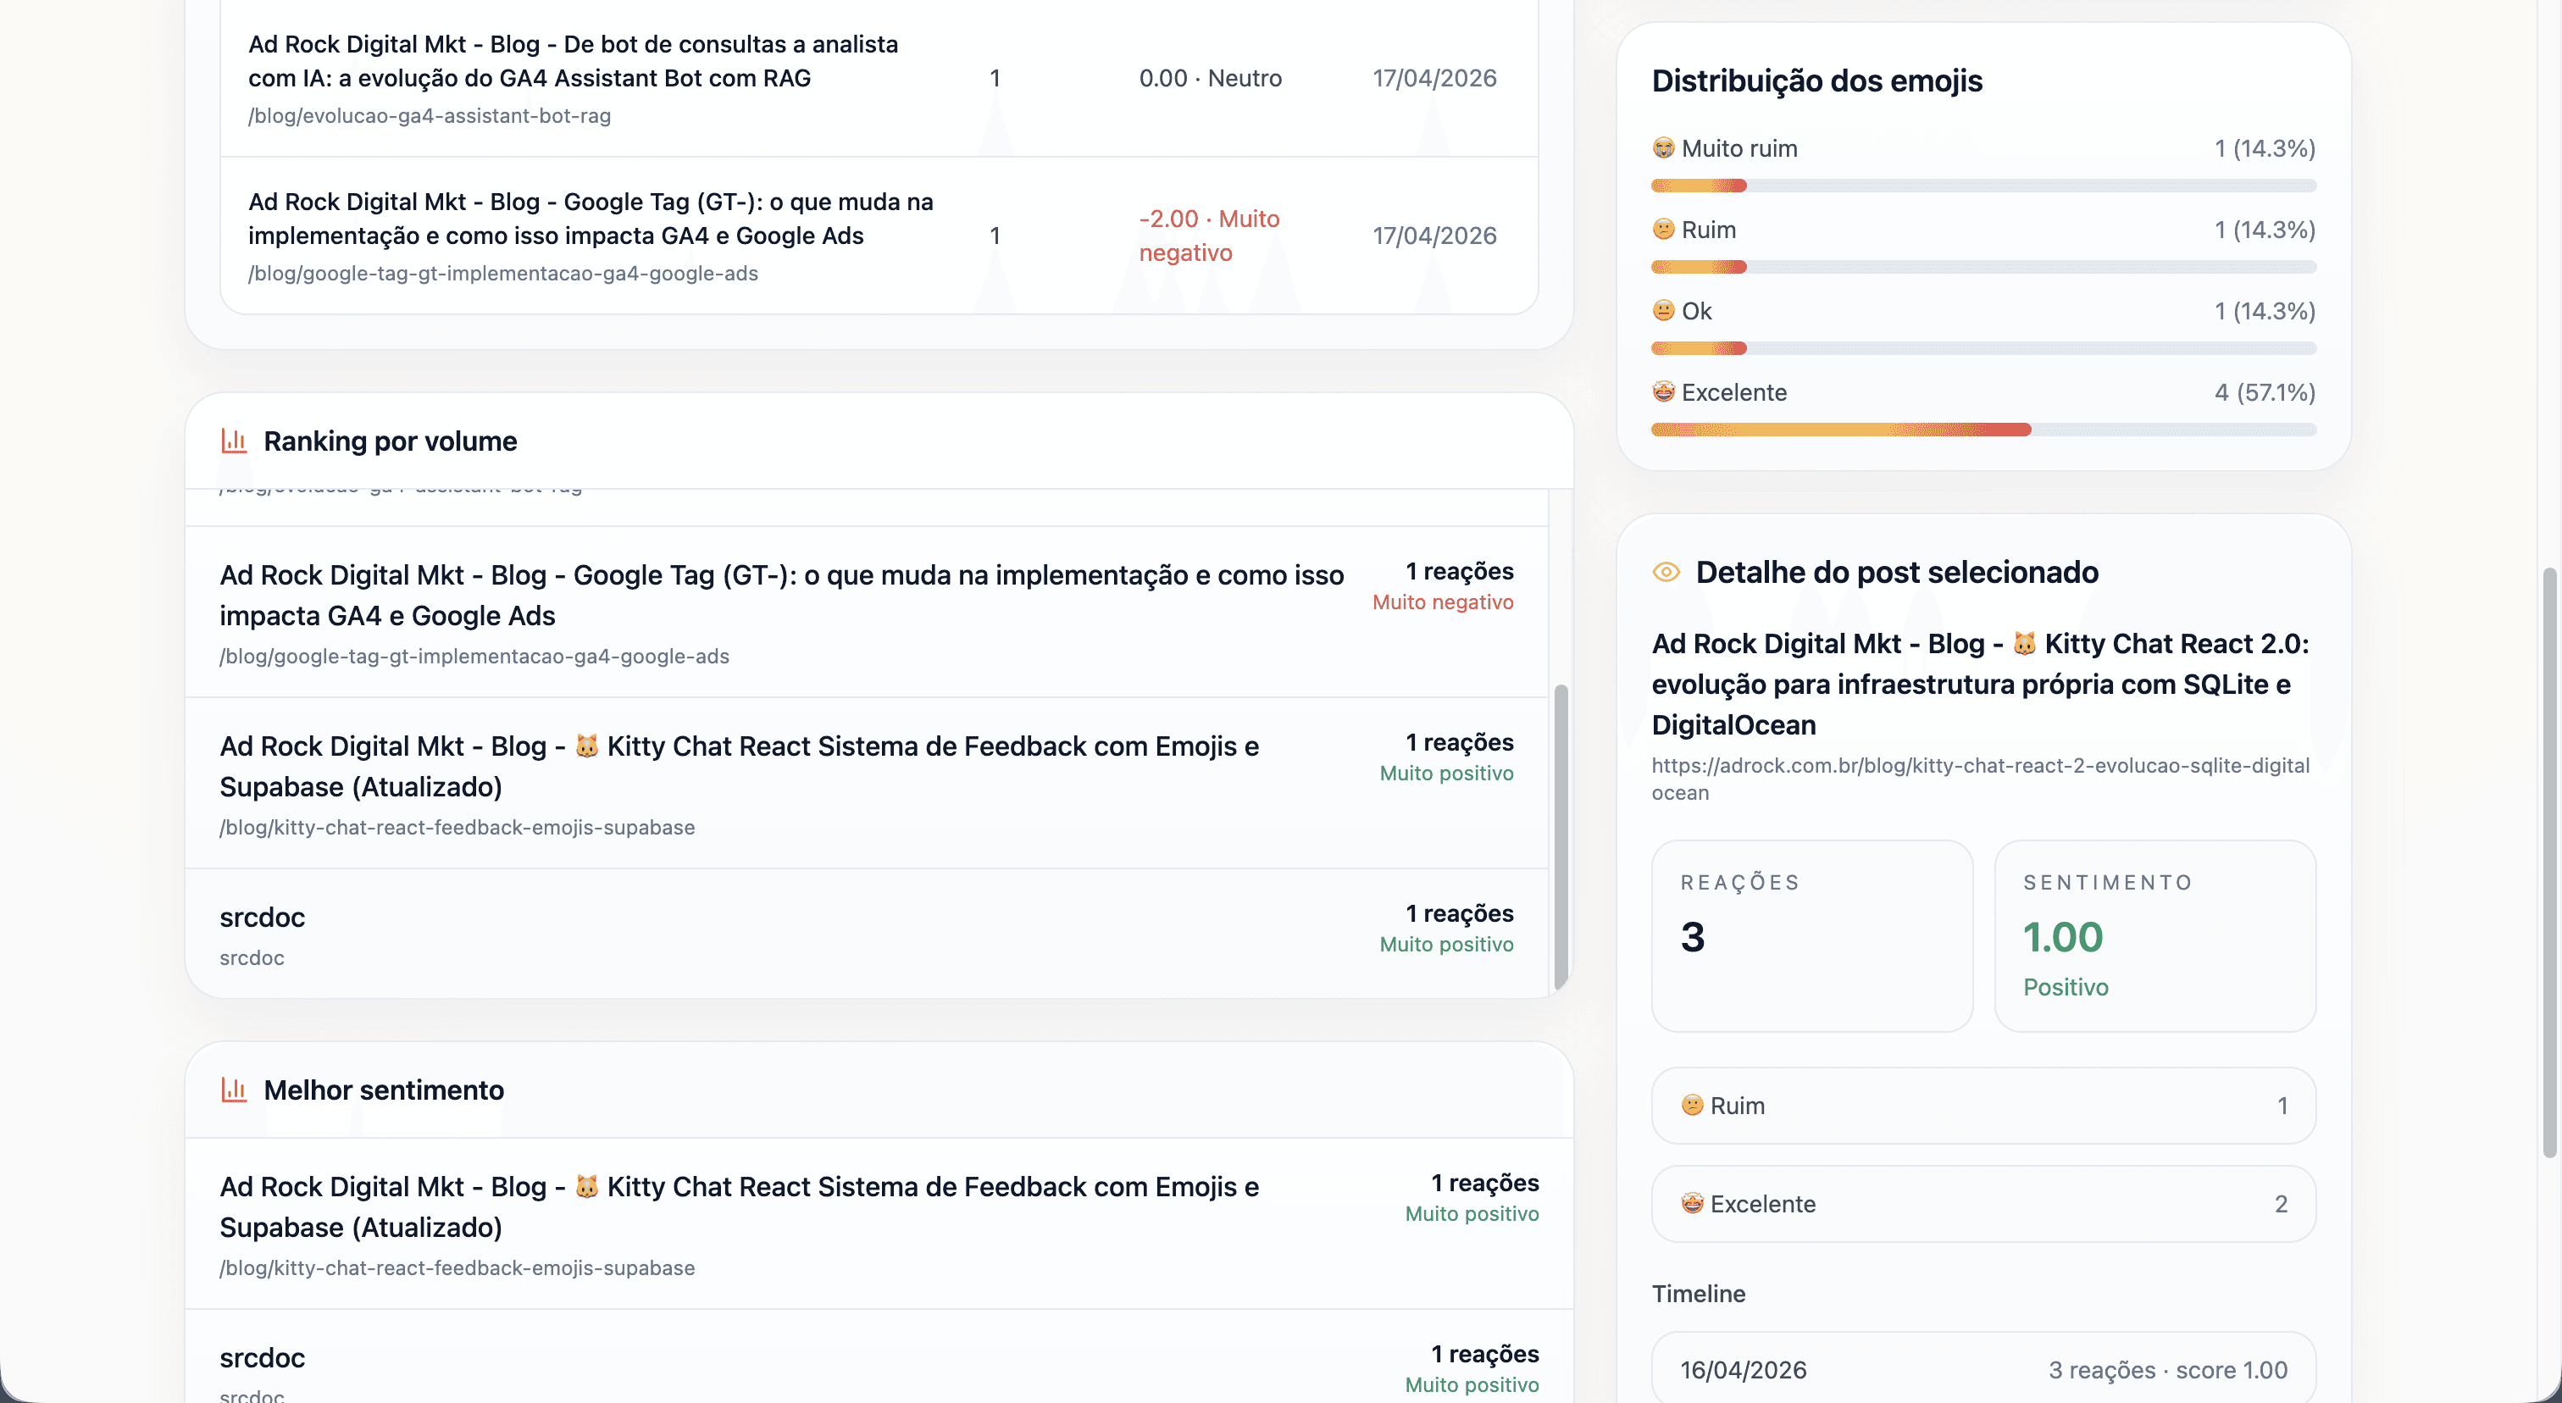Click the eye icon beside Detalhe do post
The width and height of the screenshot is (2562, 1403).
[1666, 572]
